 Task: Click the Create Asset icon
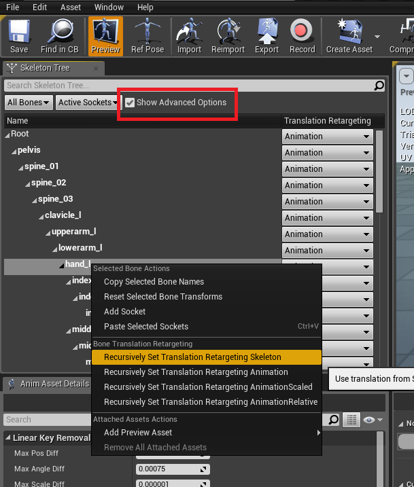[349, 31]
